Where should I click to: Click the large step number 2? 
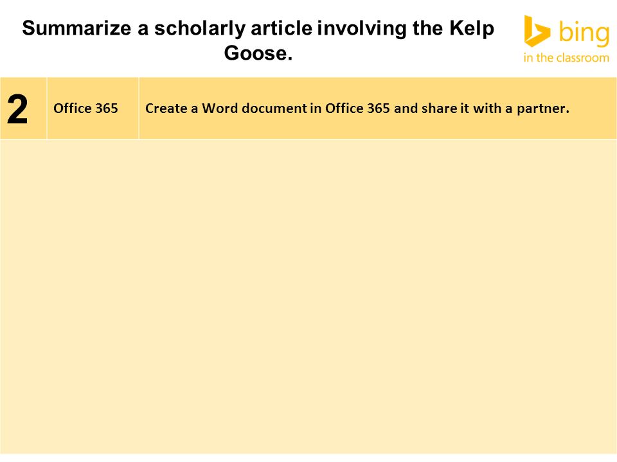tap(17, 109)
